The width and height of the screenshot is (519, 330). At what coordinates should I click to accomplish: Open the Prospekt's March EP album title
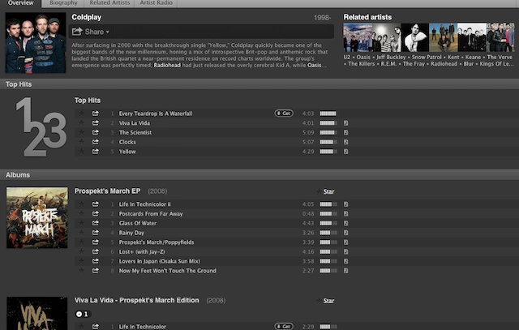coord(108,191)
